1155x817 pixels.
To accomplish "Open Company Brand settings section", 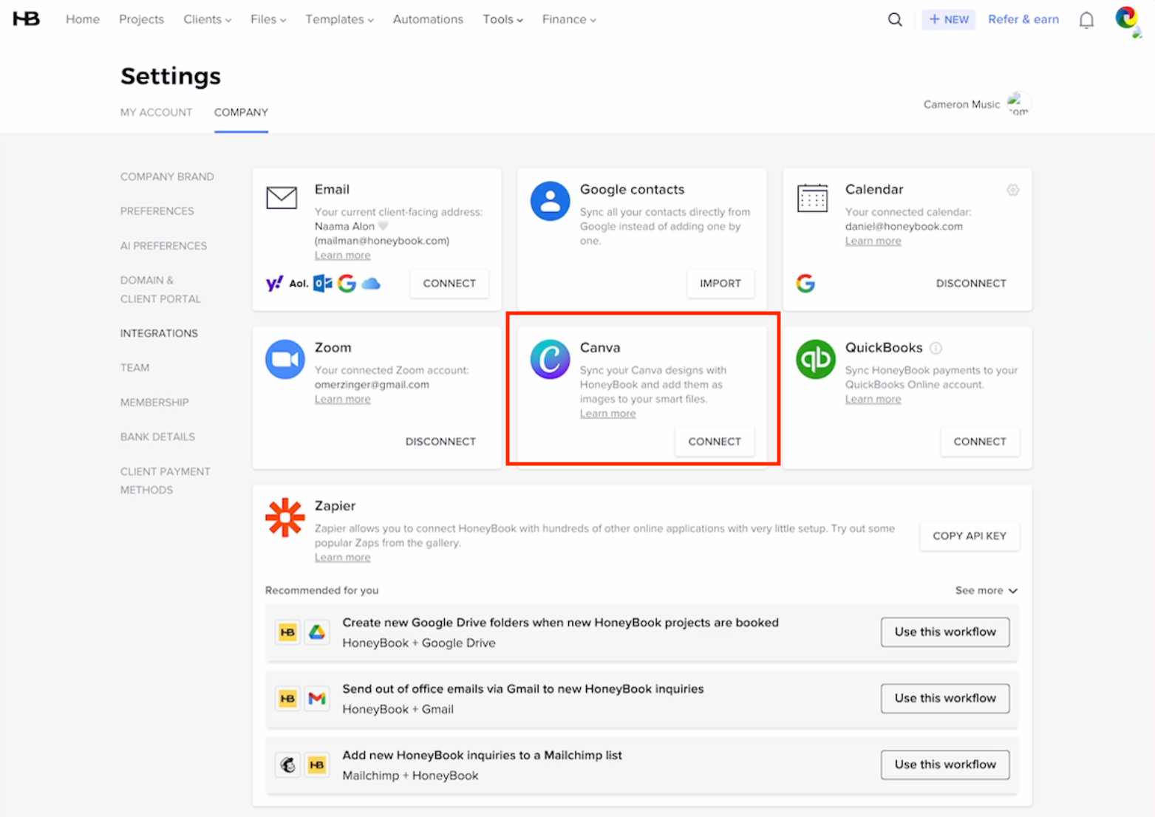I will tap(167, 177).
